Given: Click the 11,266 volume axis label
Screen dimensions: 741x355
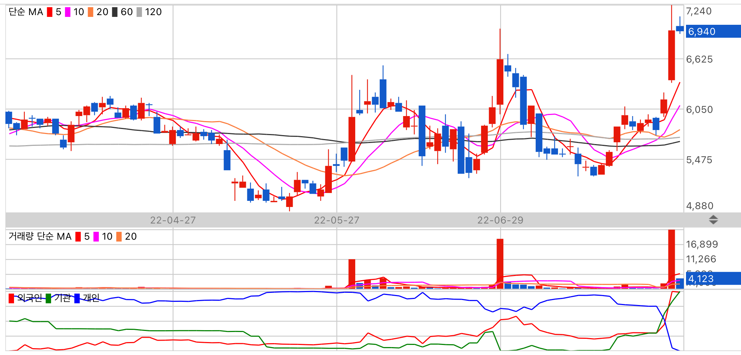Looking at the screenshot, I should pyautogui.click(x=701, y=259).
